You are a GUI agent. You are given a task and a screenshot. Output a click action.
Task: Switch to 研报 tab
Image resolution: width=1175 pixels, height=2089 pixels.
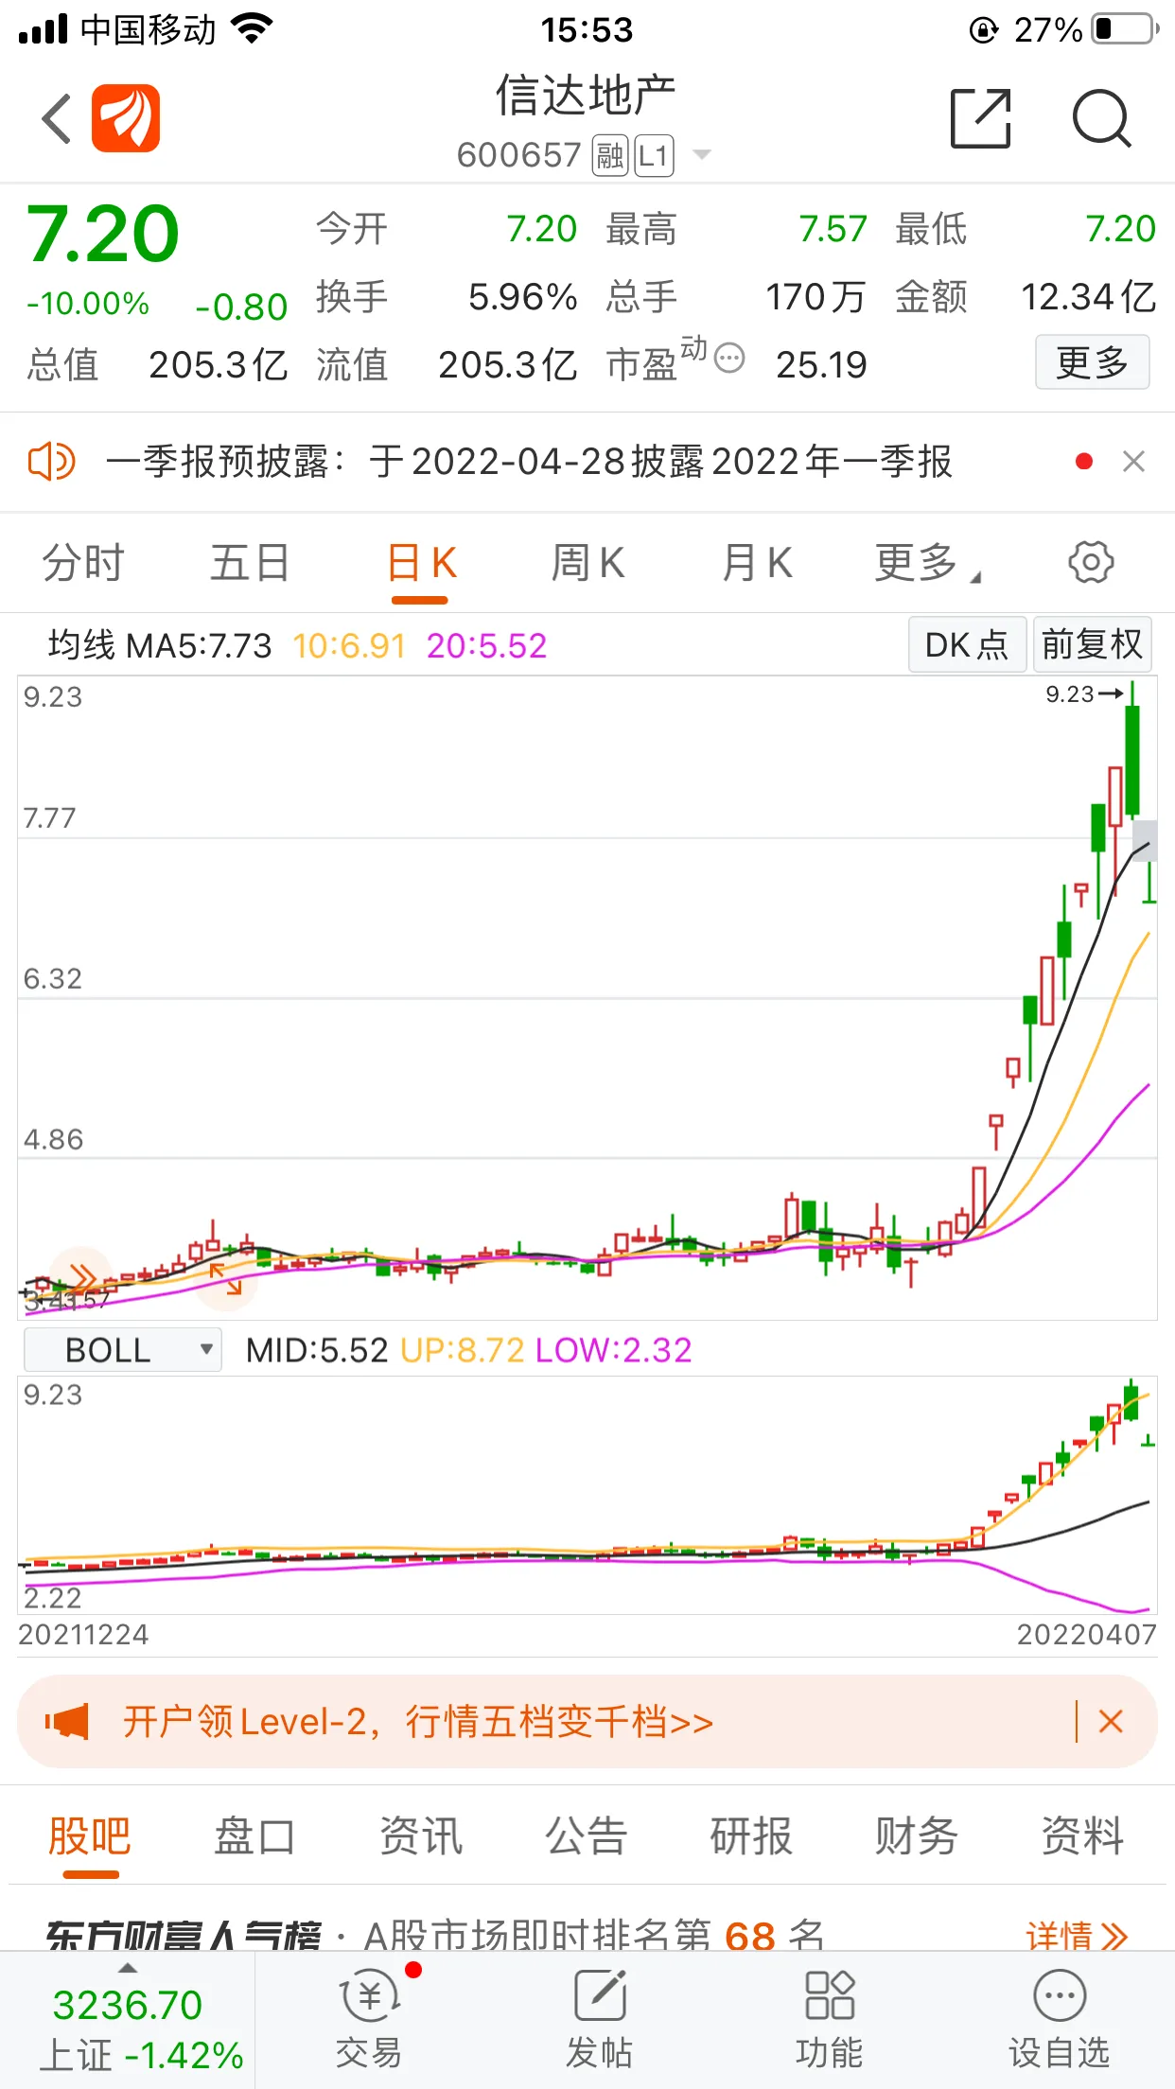click(751, 1836)
